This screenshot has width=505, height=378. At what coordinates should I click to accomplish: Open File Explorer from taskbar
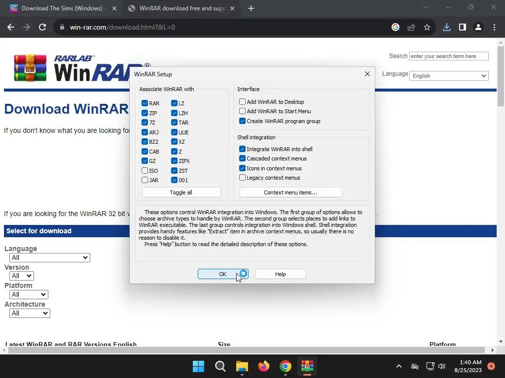tap(242, 366)
